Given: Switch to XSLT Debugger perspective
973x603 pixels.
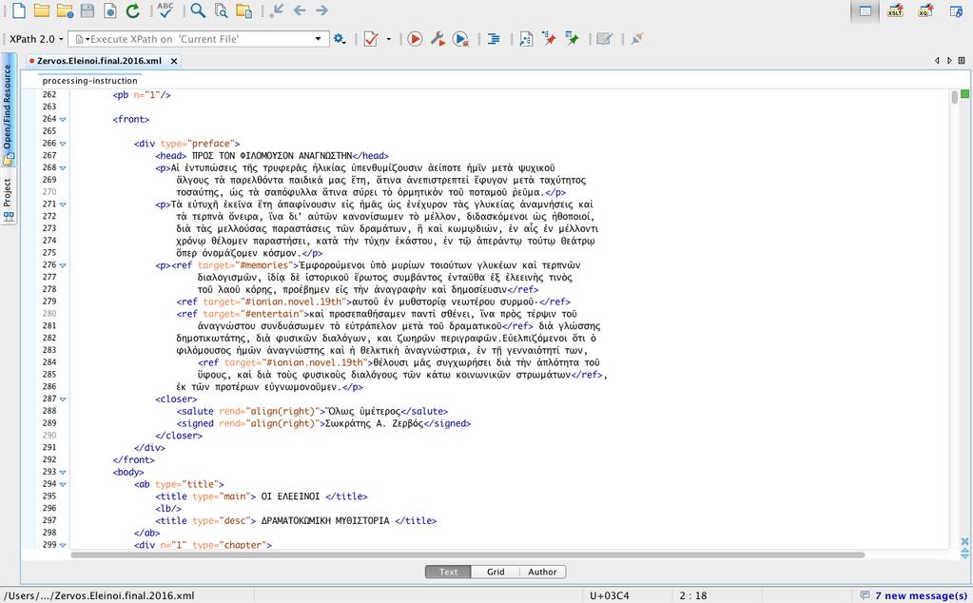Looking at the screenshot, I should coord(895,10).
